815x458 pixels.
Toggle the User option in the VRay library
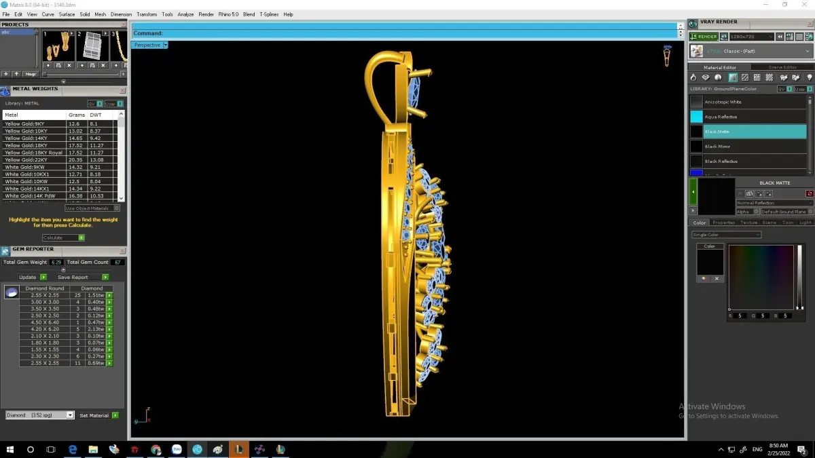[802, 89]
